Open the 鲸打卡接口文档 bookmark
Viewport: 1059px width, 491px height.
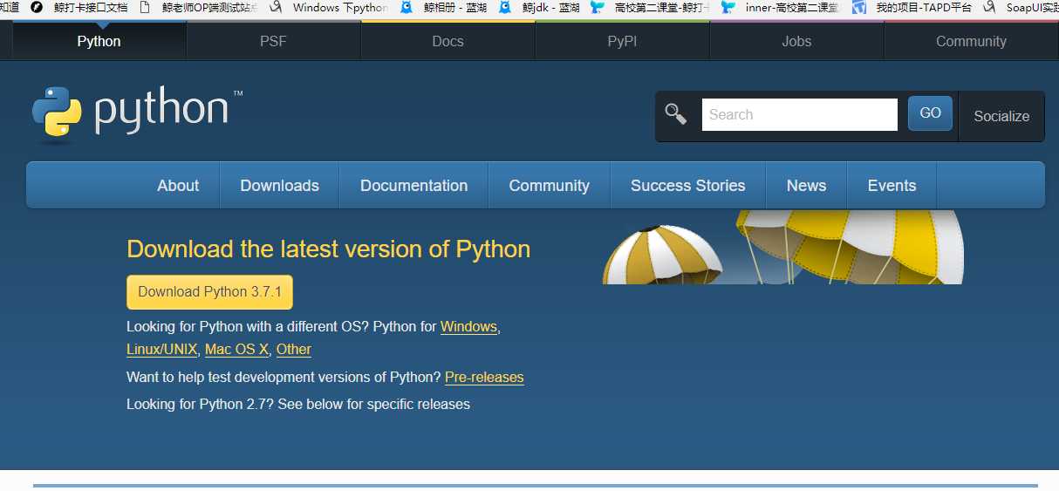pos(79,7)
